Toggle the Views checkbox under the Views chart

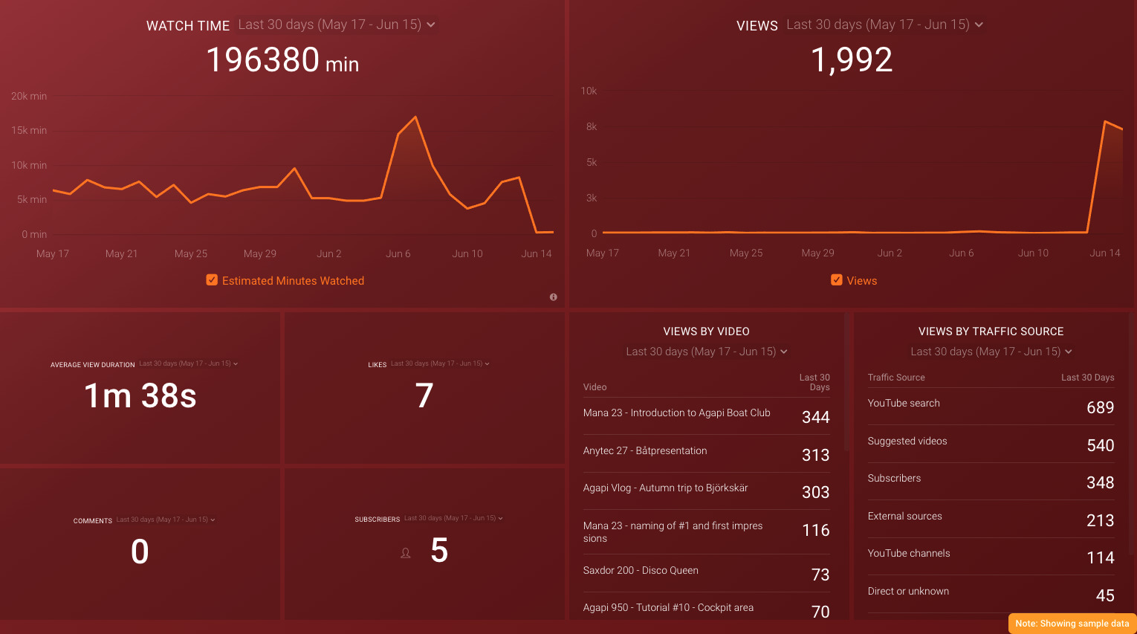pos(837,280)
